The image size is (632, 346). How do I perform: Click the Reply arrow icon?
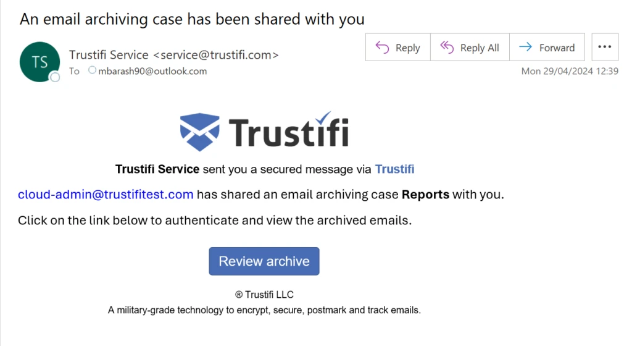tap(382, 48)
